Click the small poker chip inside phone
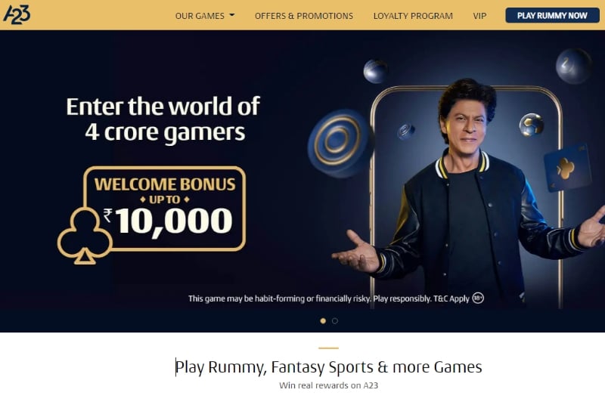605x399 pixels. coord(406,131)
